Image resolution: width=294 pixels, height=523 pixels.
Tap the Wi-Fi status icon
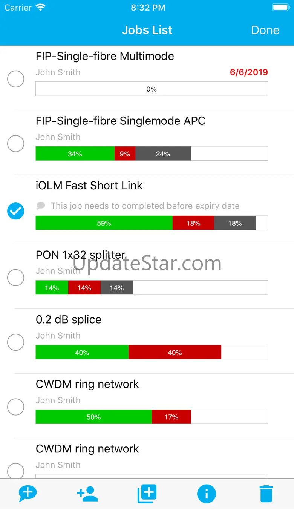[40, 8]
